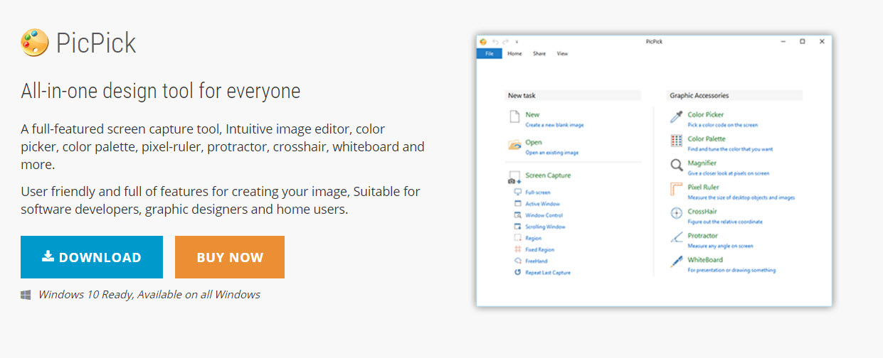Click 'Figure out the relative coordinate' text

725,222
